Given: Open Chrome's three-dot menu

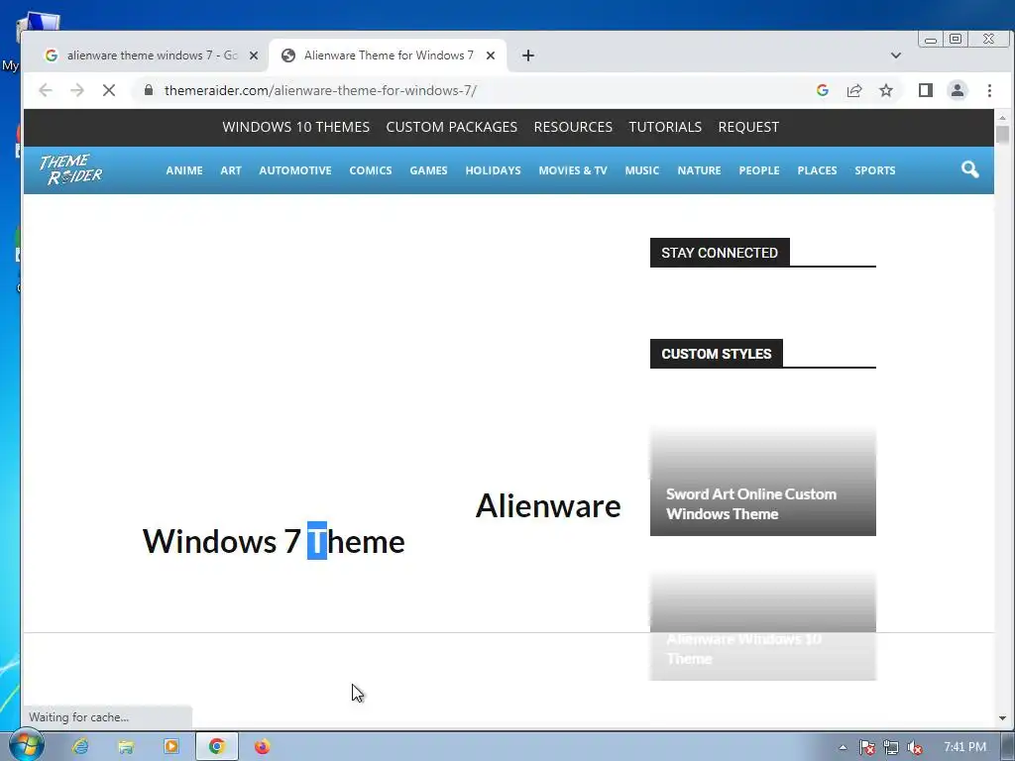Looking at the screenshot, I should pos(989,90).
